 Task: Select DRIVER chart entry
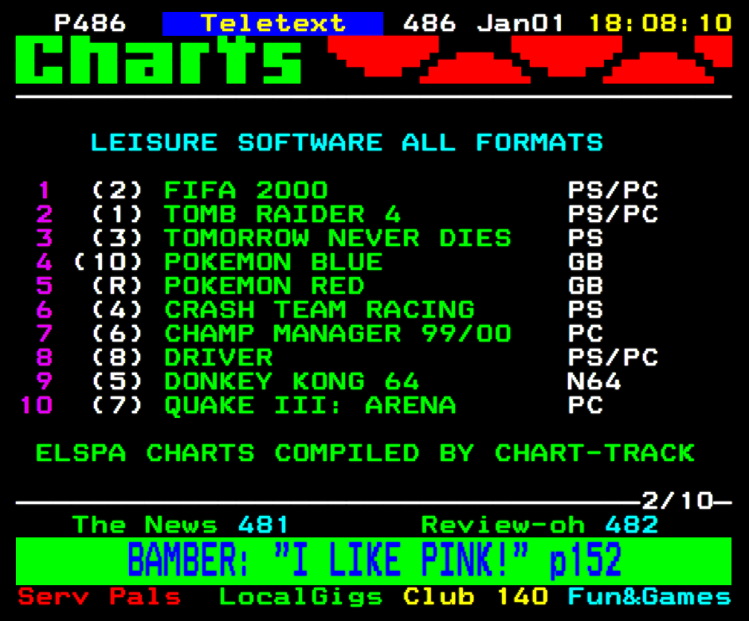tap(218, 357)
